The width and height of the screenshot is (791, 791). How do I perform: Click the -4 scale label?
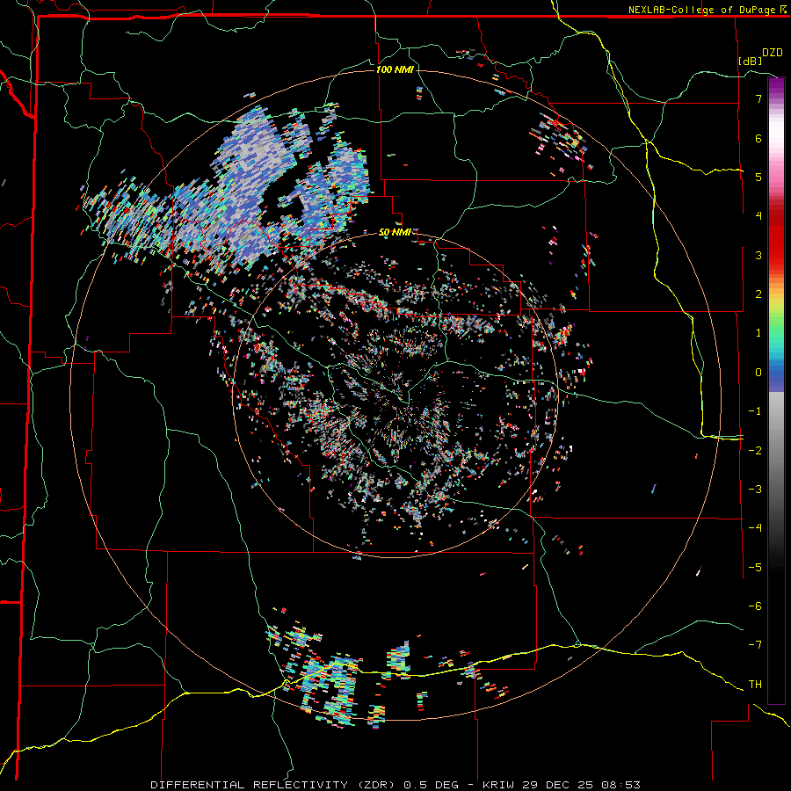tap(755, 528)
